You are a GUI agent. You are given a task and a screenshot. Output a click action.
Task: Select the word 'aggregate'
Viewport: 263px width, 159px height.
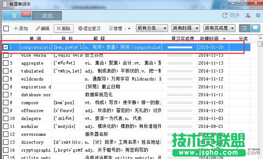tap(32, 63)
